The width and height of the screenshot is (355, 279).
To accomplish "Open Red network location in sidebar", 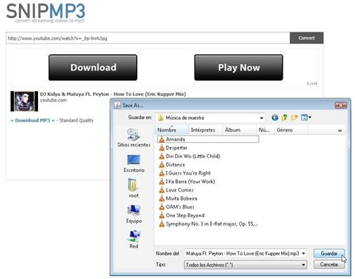I will (x=134, y=240).
